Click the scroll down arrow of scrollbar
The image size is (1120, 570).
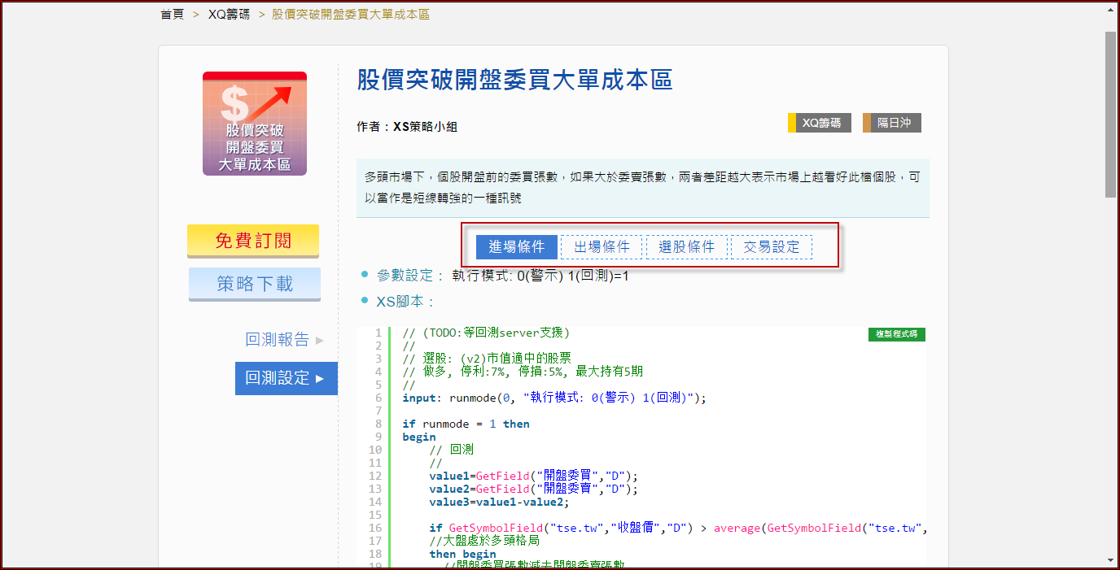pos(1110,559)
